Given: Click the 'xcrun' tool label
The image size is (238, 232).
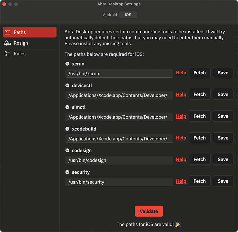Looking at the screenshot, I should (78, 64).
